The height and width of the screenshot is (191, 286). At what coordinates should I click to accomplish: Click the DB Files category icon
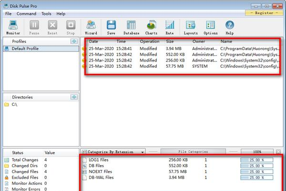pyautogui.click(x=84, y=166)
